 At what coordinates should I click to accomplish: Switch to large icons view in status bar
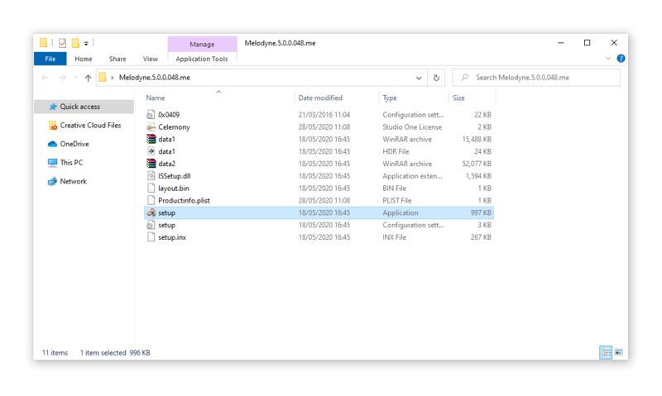(618, 353)
